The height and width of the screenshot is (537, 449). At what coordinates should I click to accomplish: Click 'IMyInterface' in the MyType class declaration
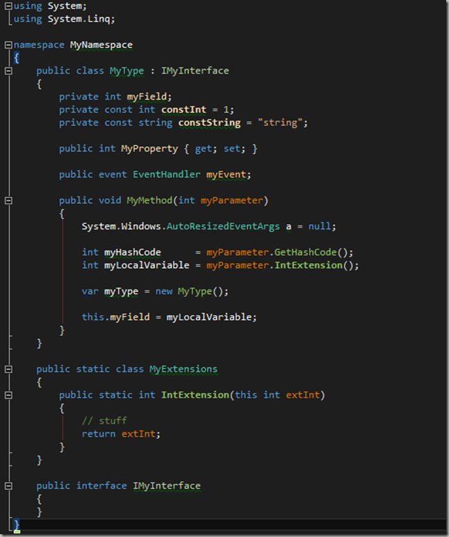tap(195, 71)
